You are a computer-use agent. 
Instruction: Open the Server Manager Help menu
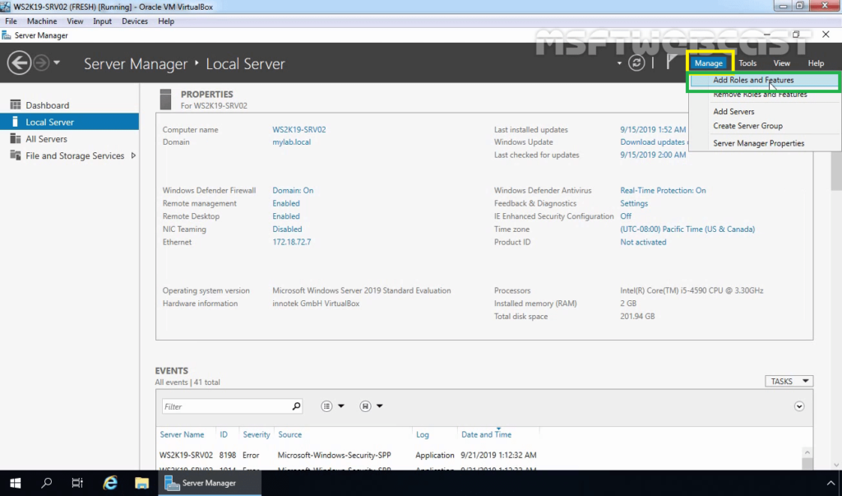point(816,63)
